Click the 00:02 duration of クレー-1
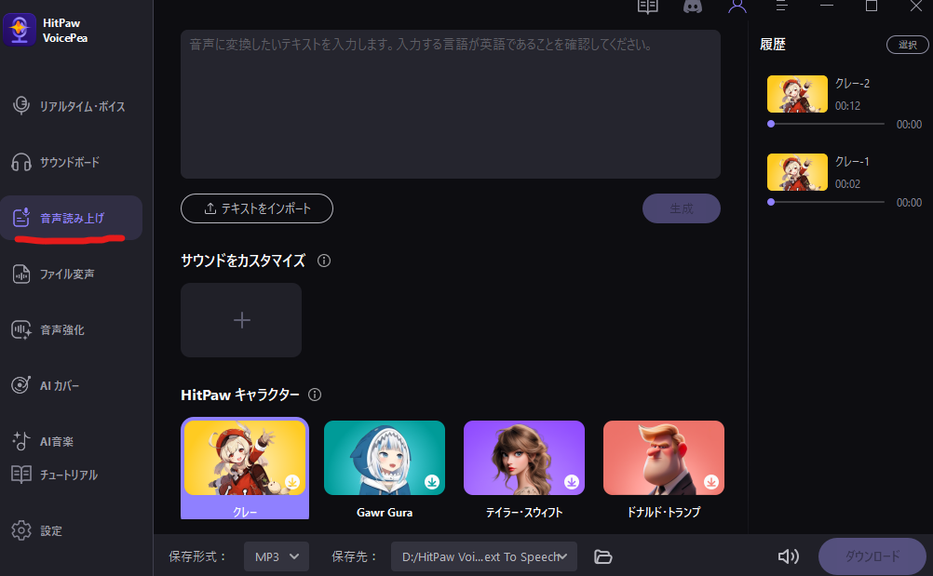 [847, 184]
